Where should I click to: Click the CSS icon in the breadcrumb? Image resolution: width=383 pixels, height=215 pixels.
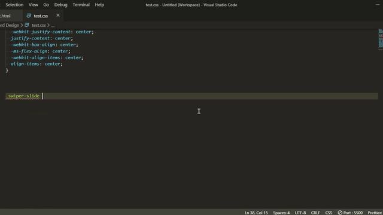coord(26,25)
